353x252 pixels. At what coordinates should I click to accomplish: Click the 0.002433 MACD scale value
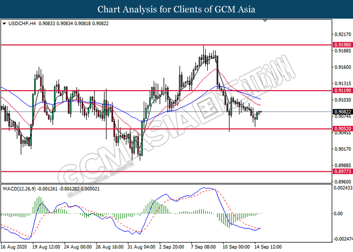(x=343, y=187)
